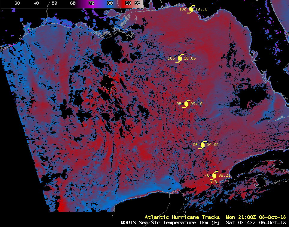Pick the purple 70 segment of the color bar
This screenshot has height=227, width=289.
pos(92,3)
